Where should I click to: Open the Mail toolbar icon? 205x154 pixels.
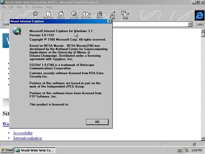[x=124, y=14]
